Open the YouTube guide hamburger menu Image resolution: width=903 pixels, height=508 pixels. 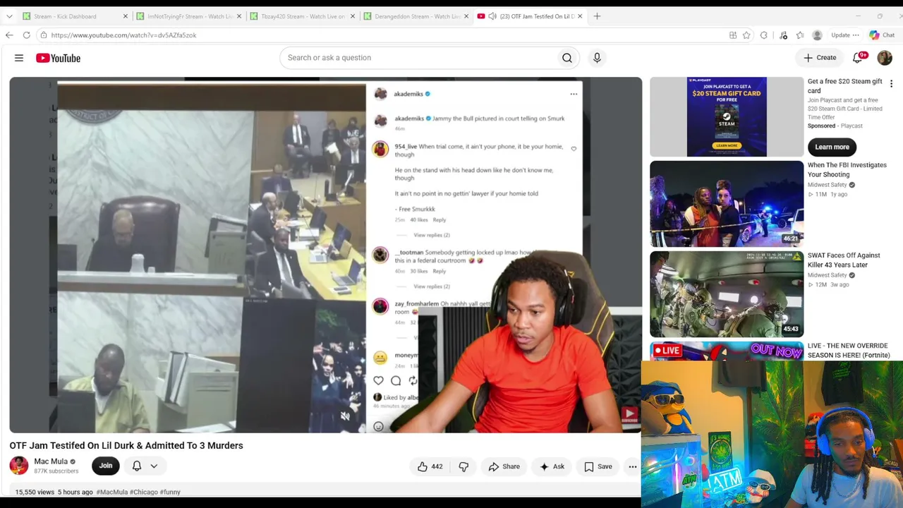click(x=19, y=58)
